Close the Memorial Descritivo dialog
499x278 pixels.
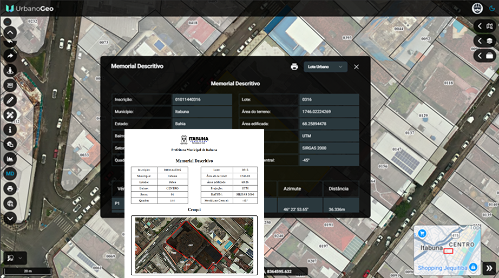356,66
